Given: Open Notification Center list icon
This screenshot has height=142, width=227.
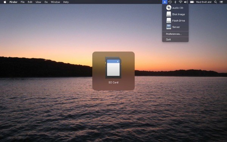Looking at the screenshot, I should point(221,2).
